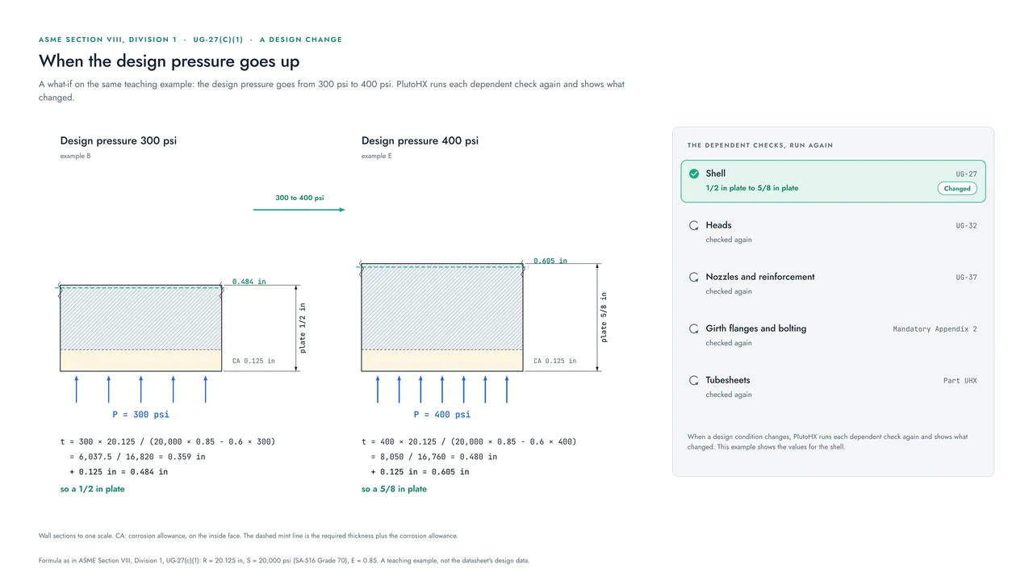Click the 'P = 400 psi' pressure label
The height and width of the screenshot is (581, 1033).
tap(442, 415)
